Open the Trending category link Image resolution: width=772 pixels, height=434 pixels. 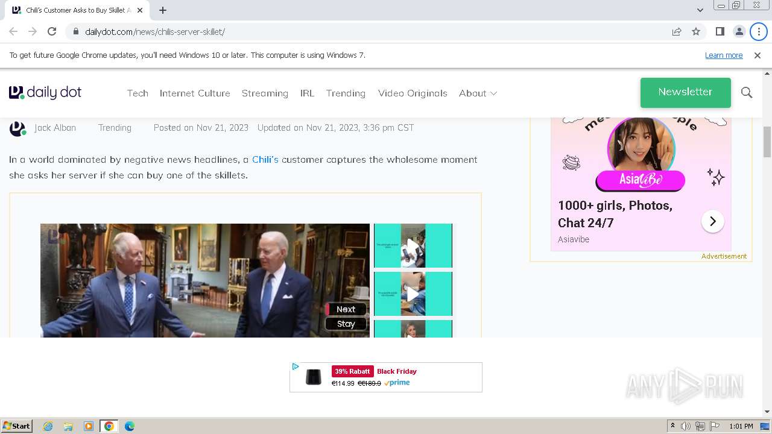(x=115, y=128)
